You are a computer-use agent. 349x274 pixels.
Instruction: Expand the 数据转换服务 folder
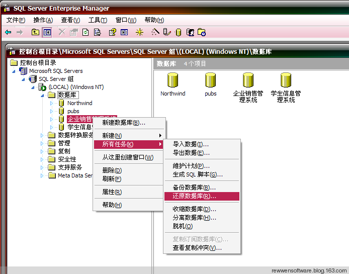click(x=42, y=135)
